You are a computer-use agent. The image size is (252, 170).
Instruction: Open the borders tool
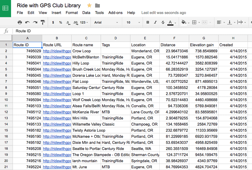coord(194,22)
